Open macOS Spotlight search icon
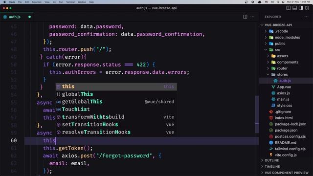Viewport: 313px width, 176px height. 278,2
